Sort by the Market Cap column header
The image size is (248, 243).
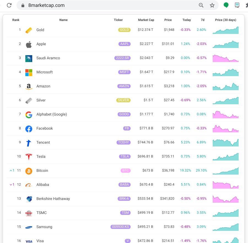tap(146, 20)
